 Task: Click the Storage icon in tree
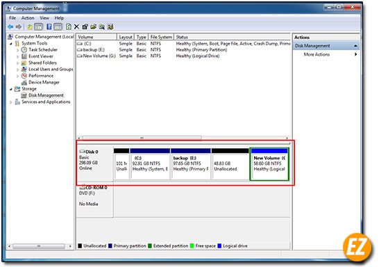(17, 89)
